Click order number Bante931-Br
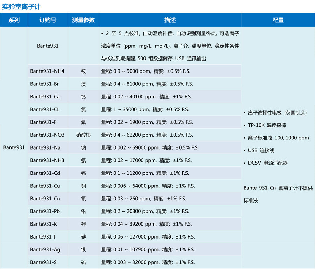This screenshot has height=269, width=315. pyautogui.click(x=44, y=84)
